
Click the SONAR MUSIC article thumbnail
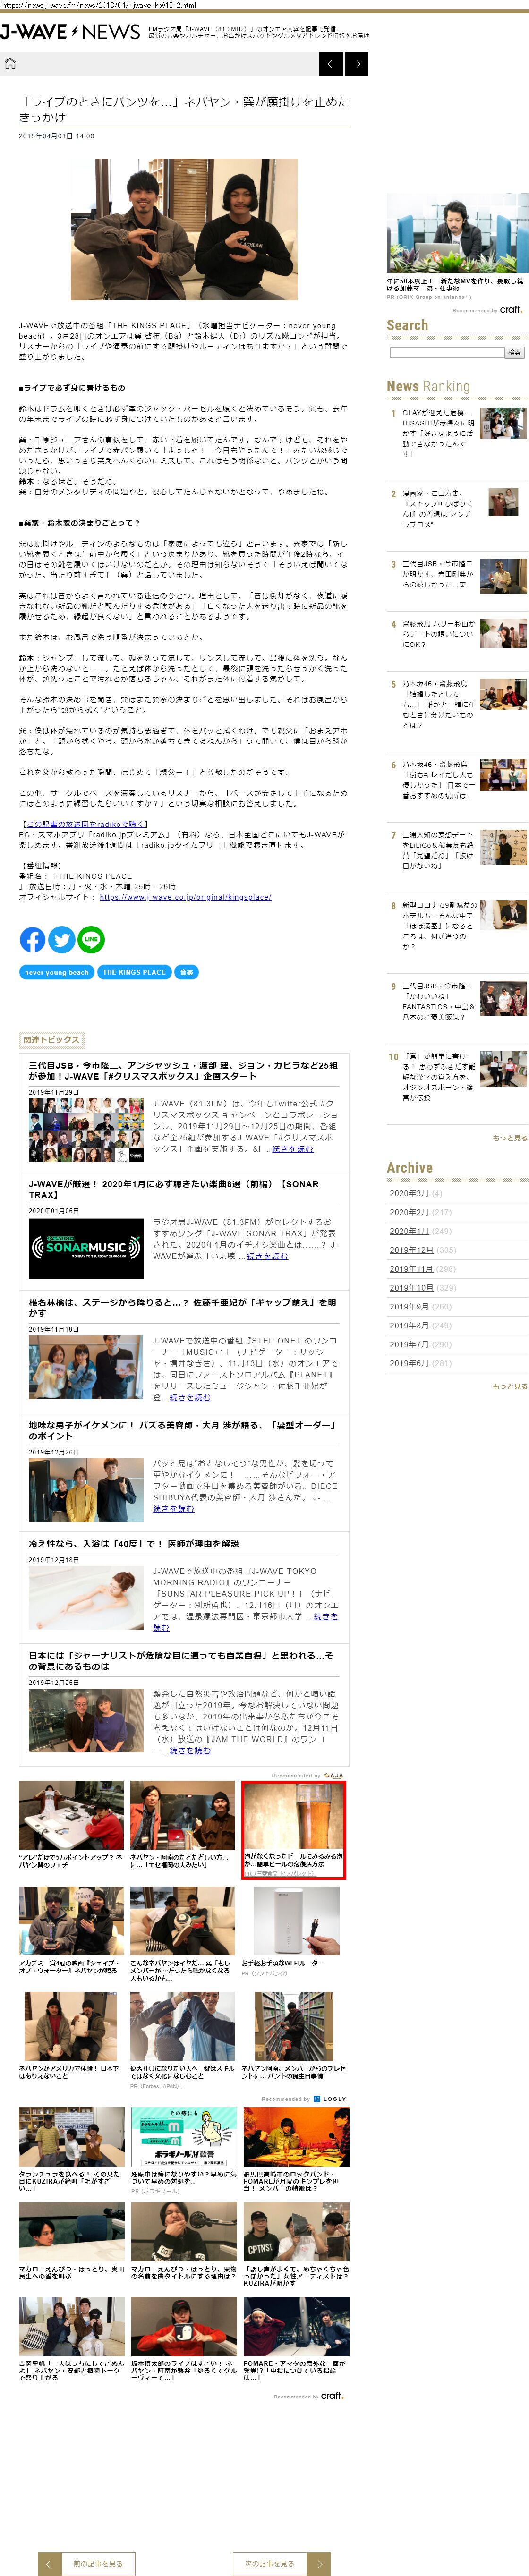(86, 1247)
